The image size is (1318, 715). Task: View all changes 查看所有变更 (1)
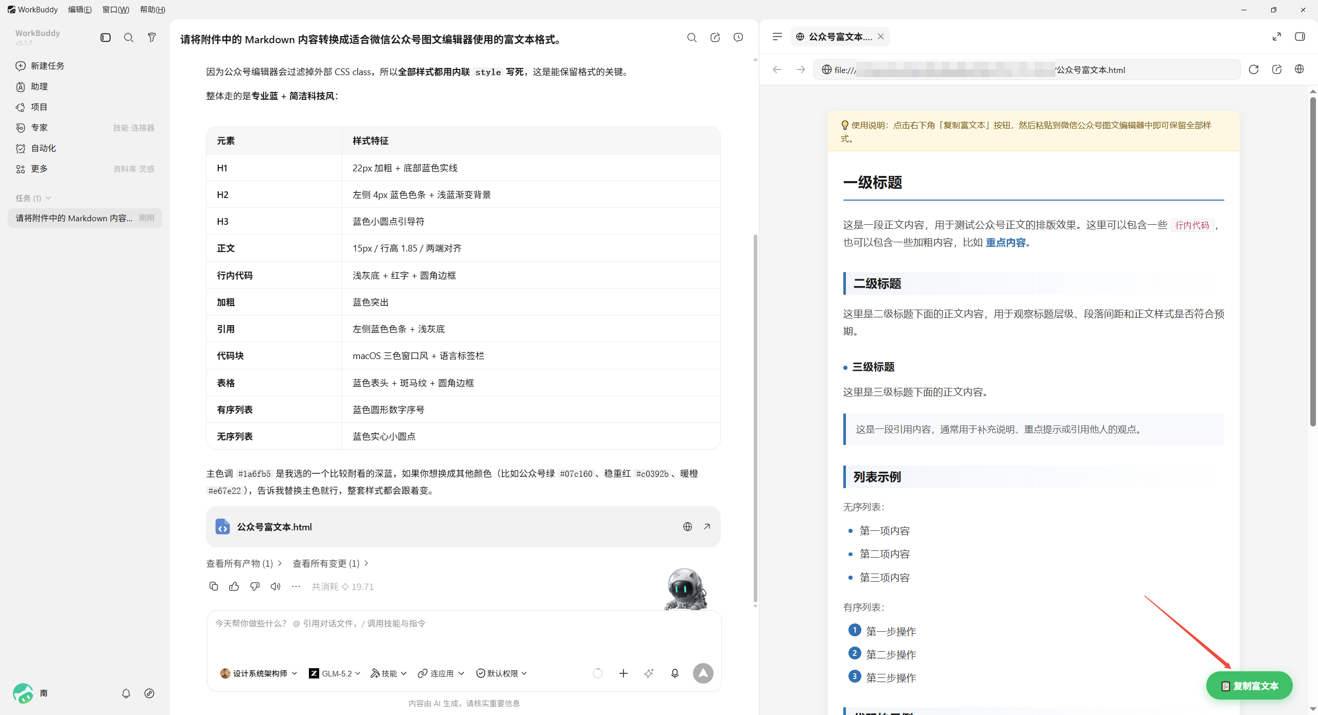click(331, 563)
